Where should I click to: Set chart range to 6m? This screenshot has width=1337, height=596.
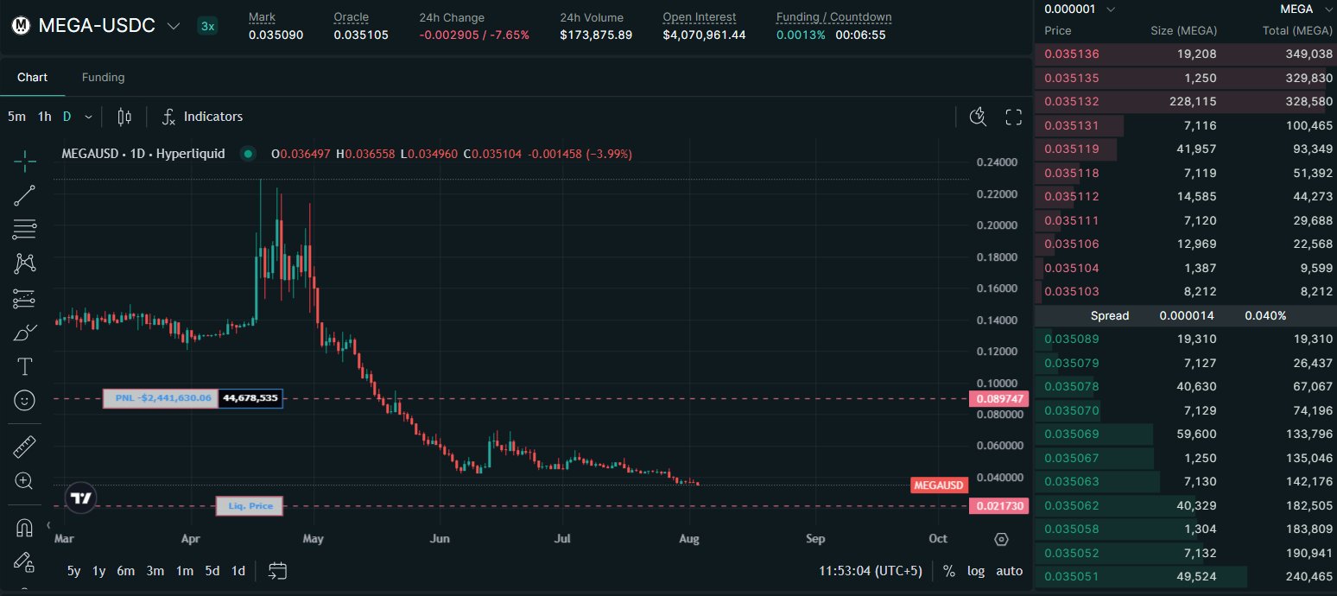[x=126, y=571]
